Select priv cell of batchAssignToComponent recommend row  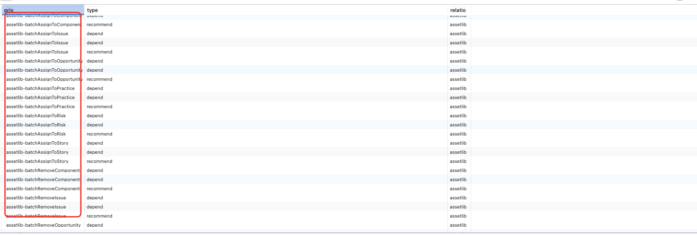(44, 24)
